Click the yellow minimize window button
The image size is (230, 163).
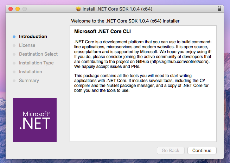(18, 8)
